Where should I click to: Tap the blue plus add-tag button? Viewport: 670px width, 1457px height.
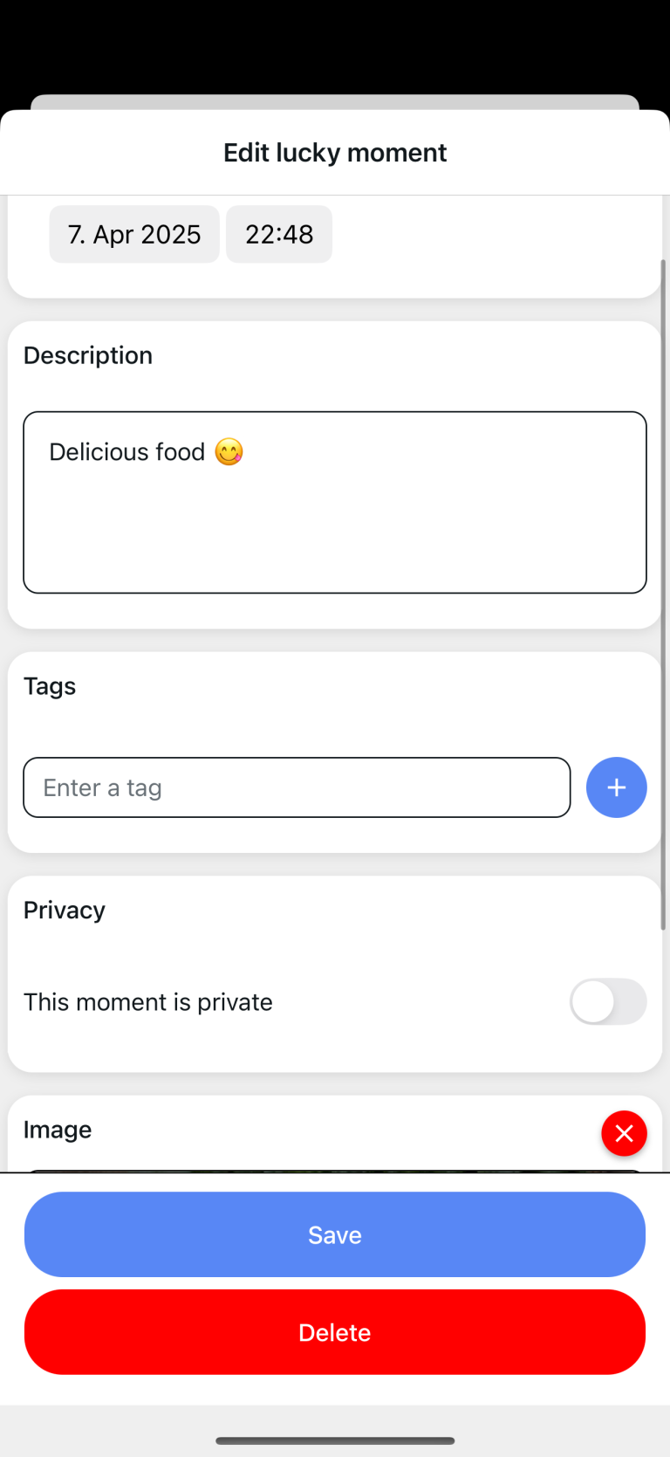(616, 787)
